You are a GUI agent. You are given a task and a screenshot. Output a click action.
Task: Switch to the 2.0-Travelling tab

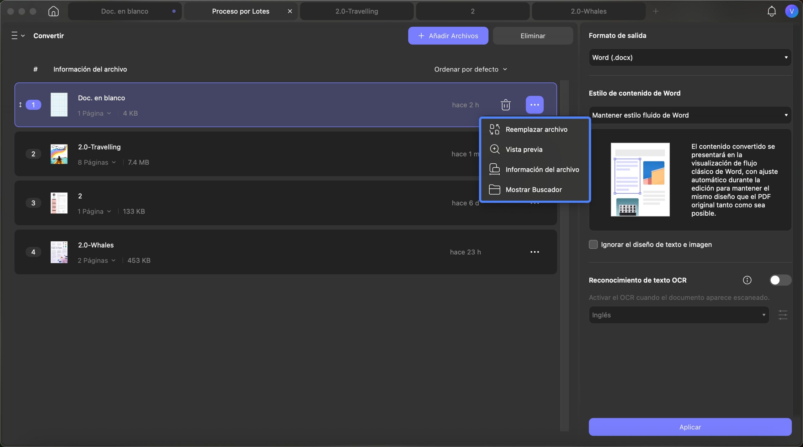357,11
